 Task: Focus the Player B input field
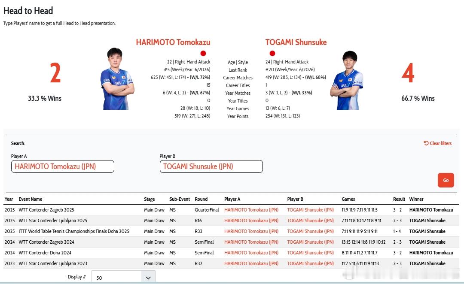(x=211, y=166)
